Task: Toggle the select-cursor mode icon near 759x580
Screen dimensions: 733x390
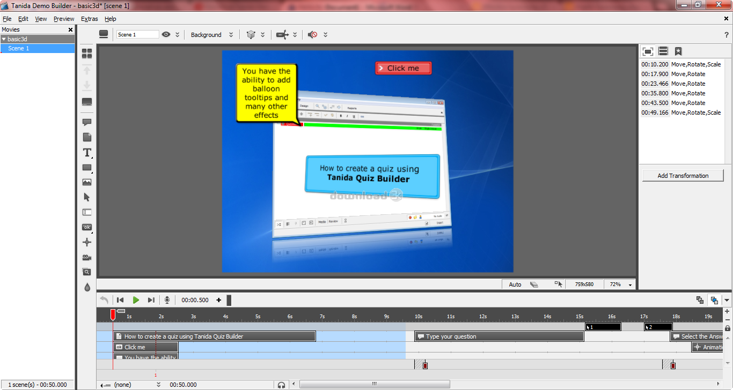Action: click(x=559, y=284)
